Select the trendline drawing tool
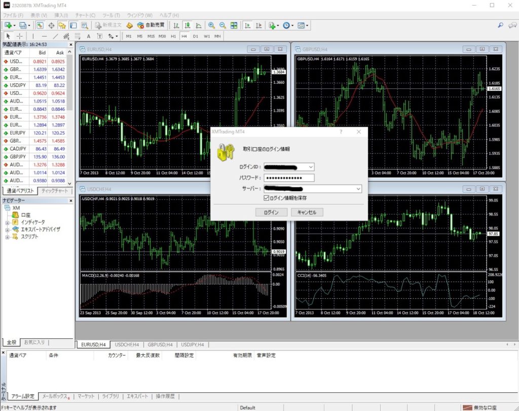519x411 pixels. pos(55,36)
